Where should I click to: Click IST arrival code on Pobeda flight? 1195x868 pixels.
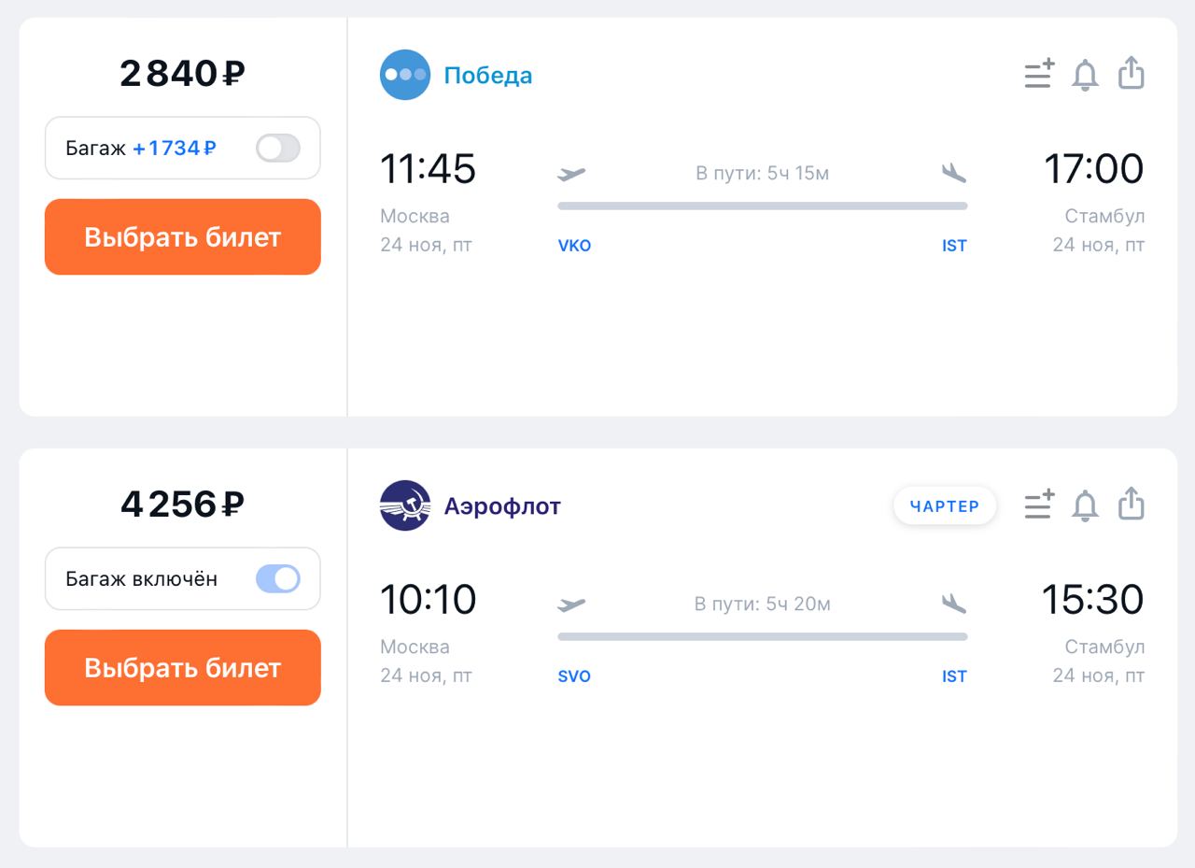pos(954,246)
